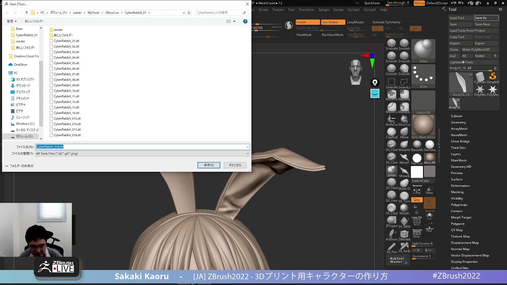Select the SelectRect brush icon
507x285 pixels.
pos(391,82)
